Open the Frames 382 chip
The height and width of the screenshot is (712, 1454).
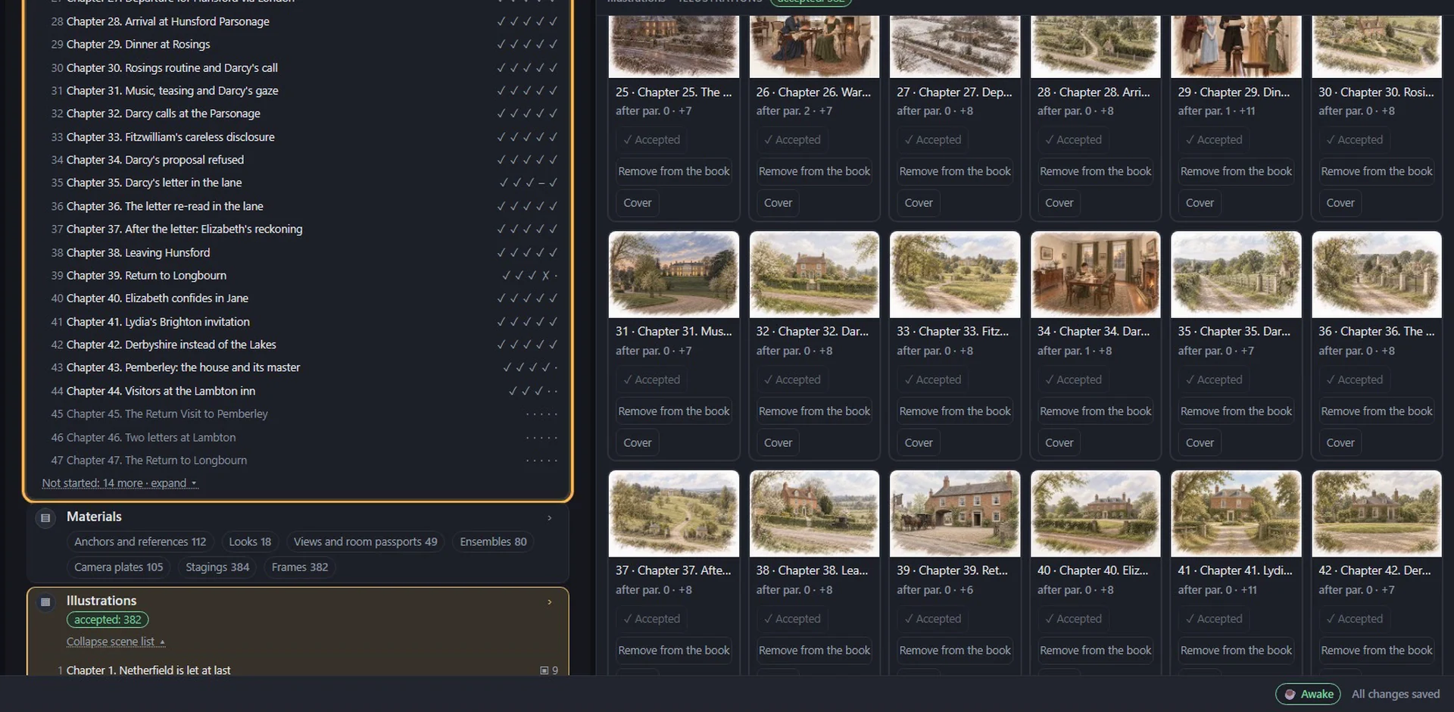click(300, 567)
